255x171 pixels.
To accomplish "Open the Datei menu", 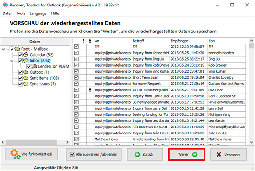I will point(7,13).
